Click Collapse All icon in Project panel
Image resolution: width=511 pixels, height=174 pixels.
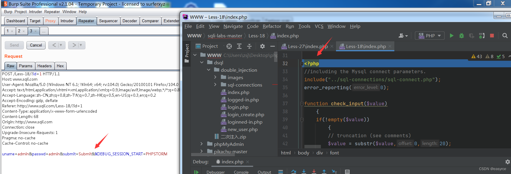point(249,46)
